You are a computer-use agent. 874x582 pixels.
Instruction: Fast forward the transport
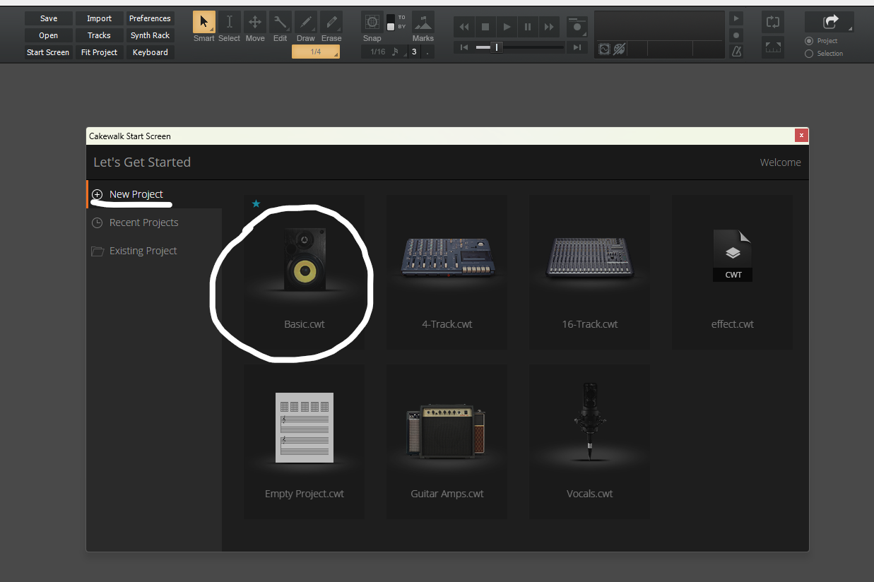(x=549, y=27)
